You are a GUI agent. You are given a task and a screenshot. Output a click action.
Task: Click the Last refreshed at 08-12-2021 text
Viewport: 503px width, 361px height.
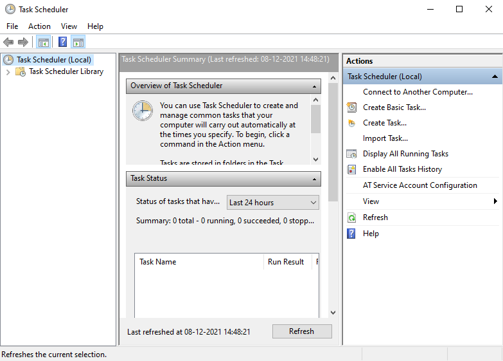(x=189, y=332)
